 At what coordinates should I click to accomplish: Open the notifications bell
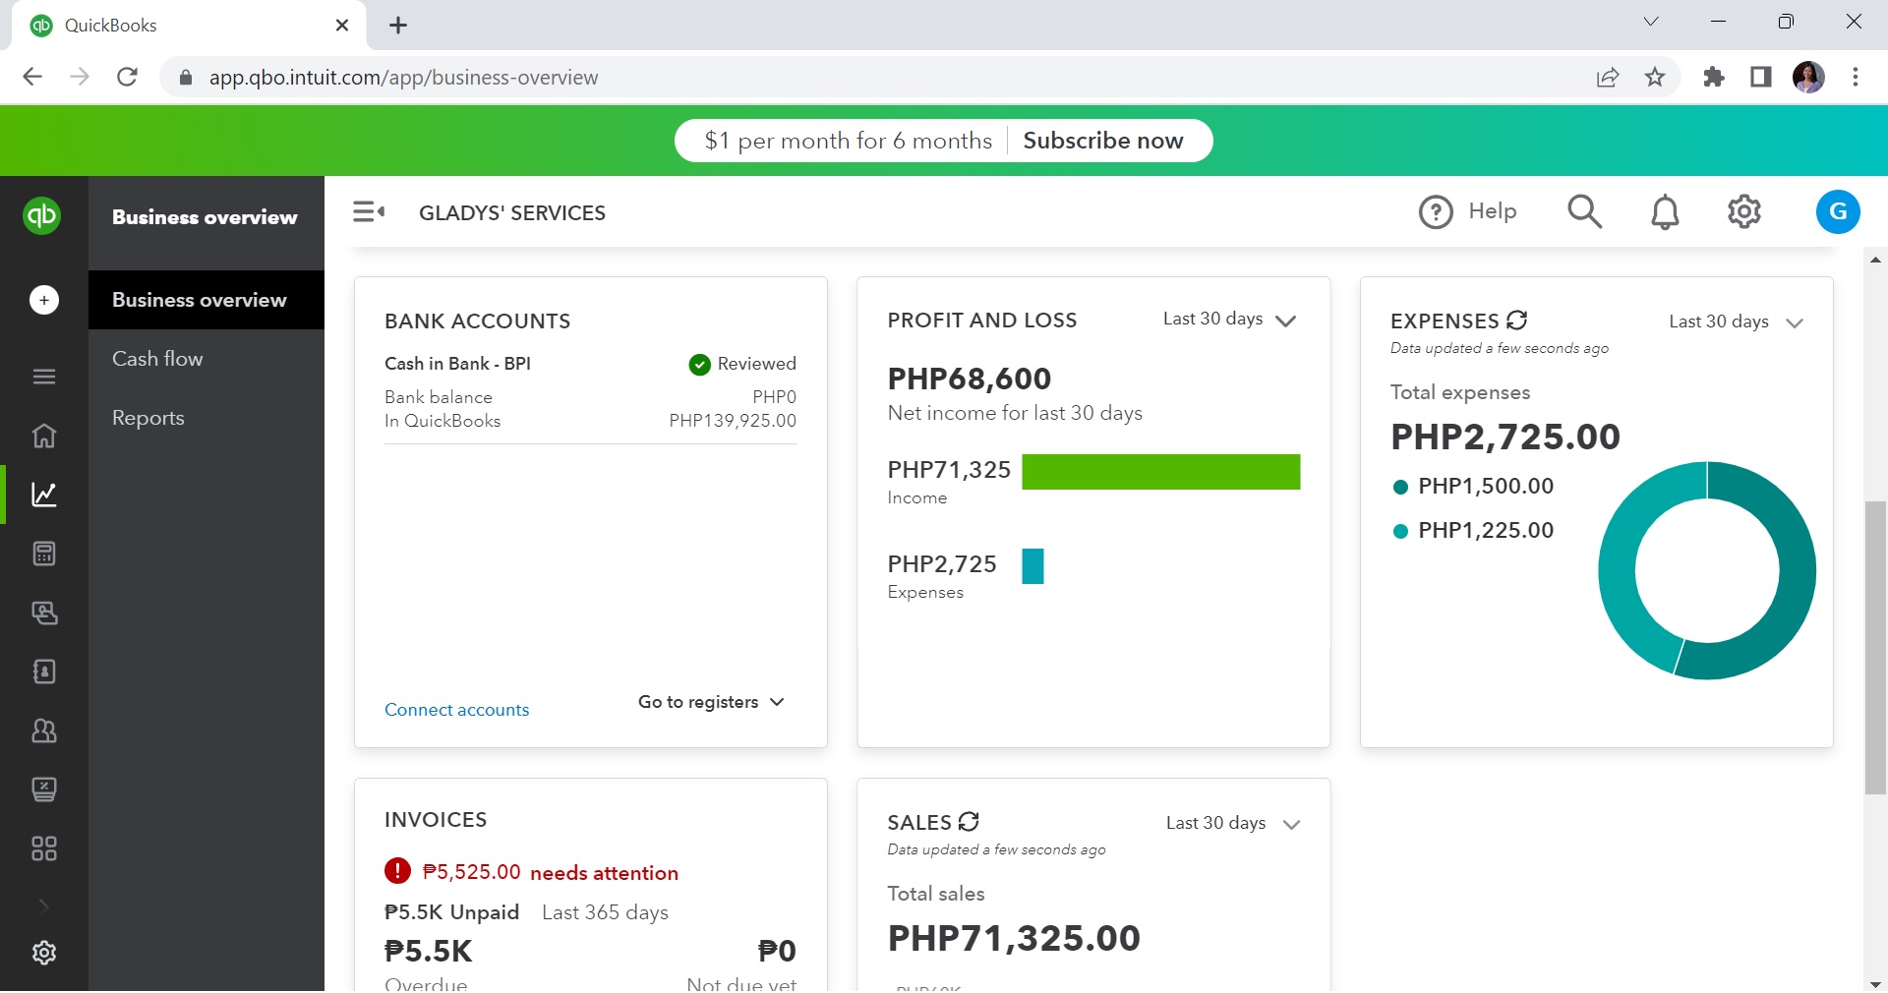[x=1665, y=211]
